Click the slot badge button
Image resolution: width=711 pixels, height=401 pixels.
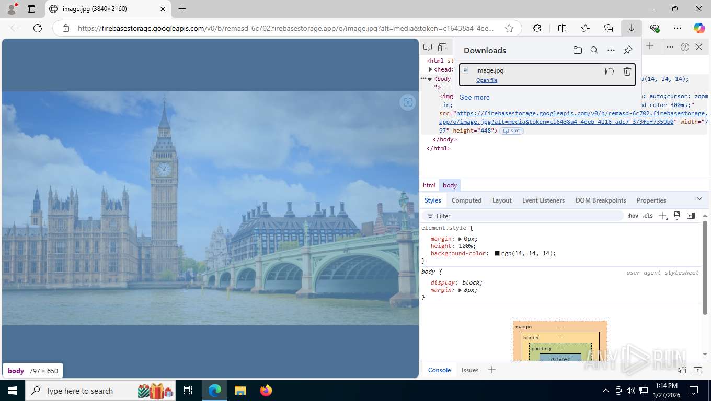pos(511,131)
